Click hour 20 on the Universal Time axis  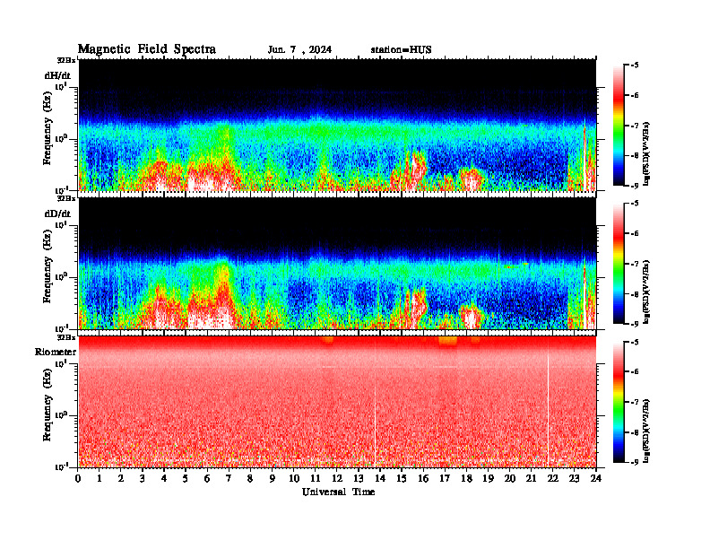(509, 479)
